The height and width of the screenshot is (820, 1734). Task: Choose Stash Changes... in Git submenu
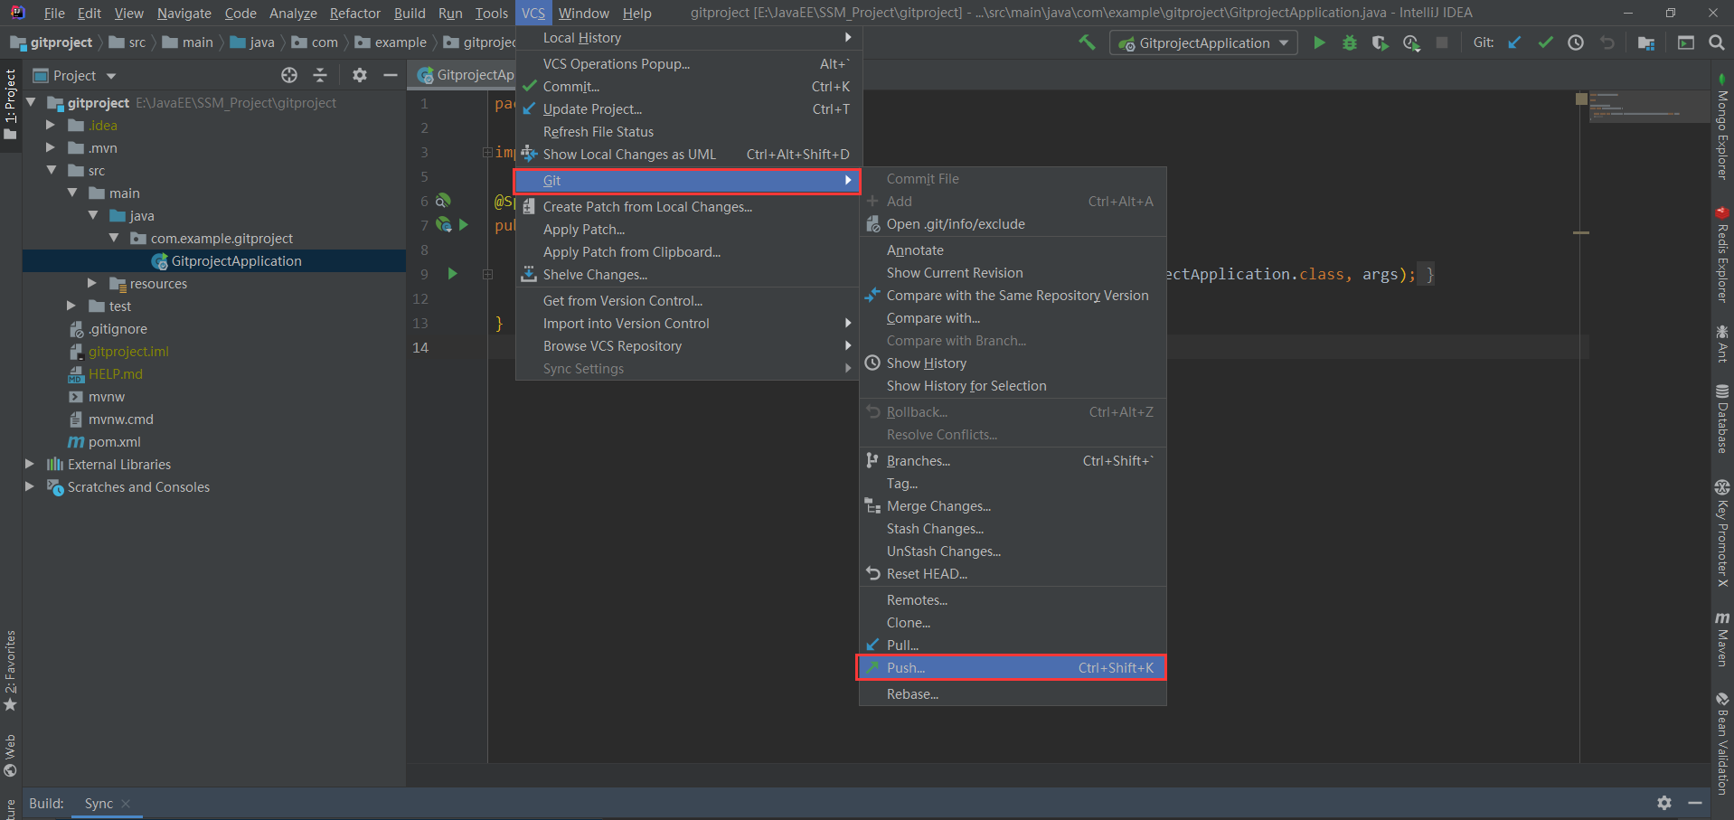click(1012, 528)
